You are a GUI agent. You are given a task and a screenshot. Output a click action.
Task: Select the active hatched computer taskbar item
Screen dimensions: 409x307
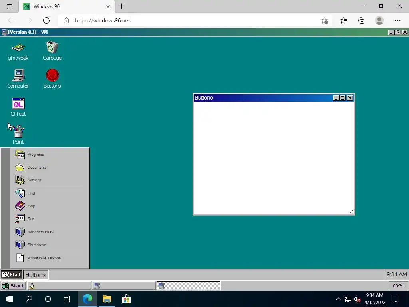pos(189,286)
